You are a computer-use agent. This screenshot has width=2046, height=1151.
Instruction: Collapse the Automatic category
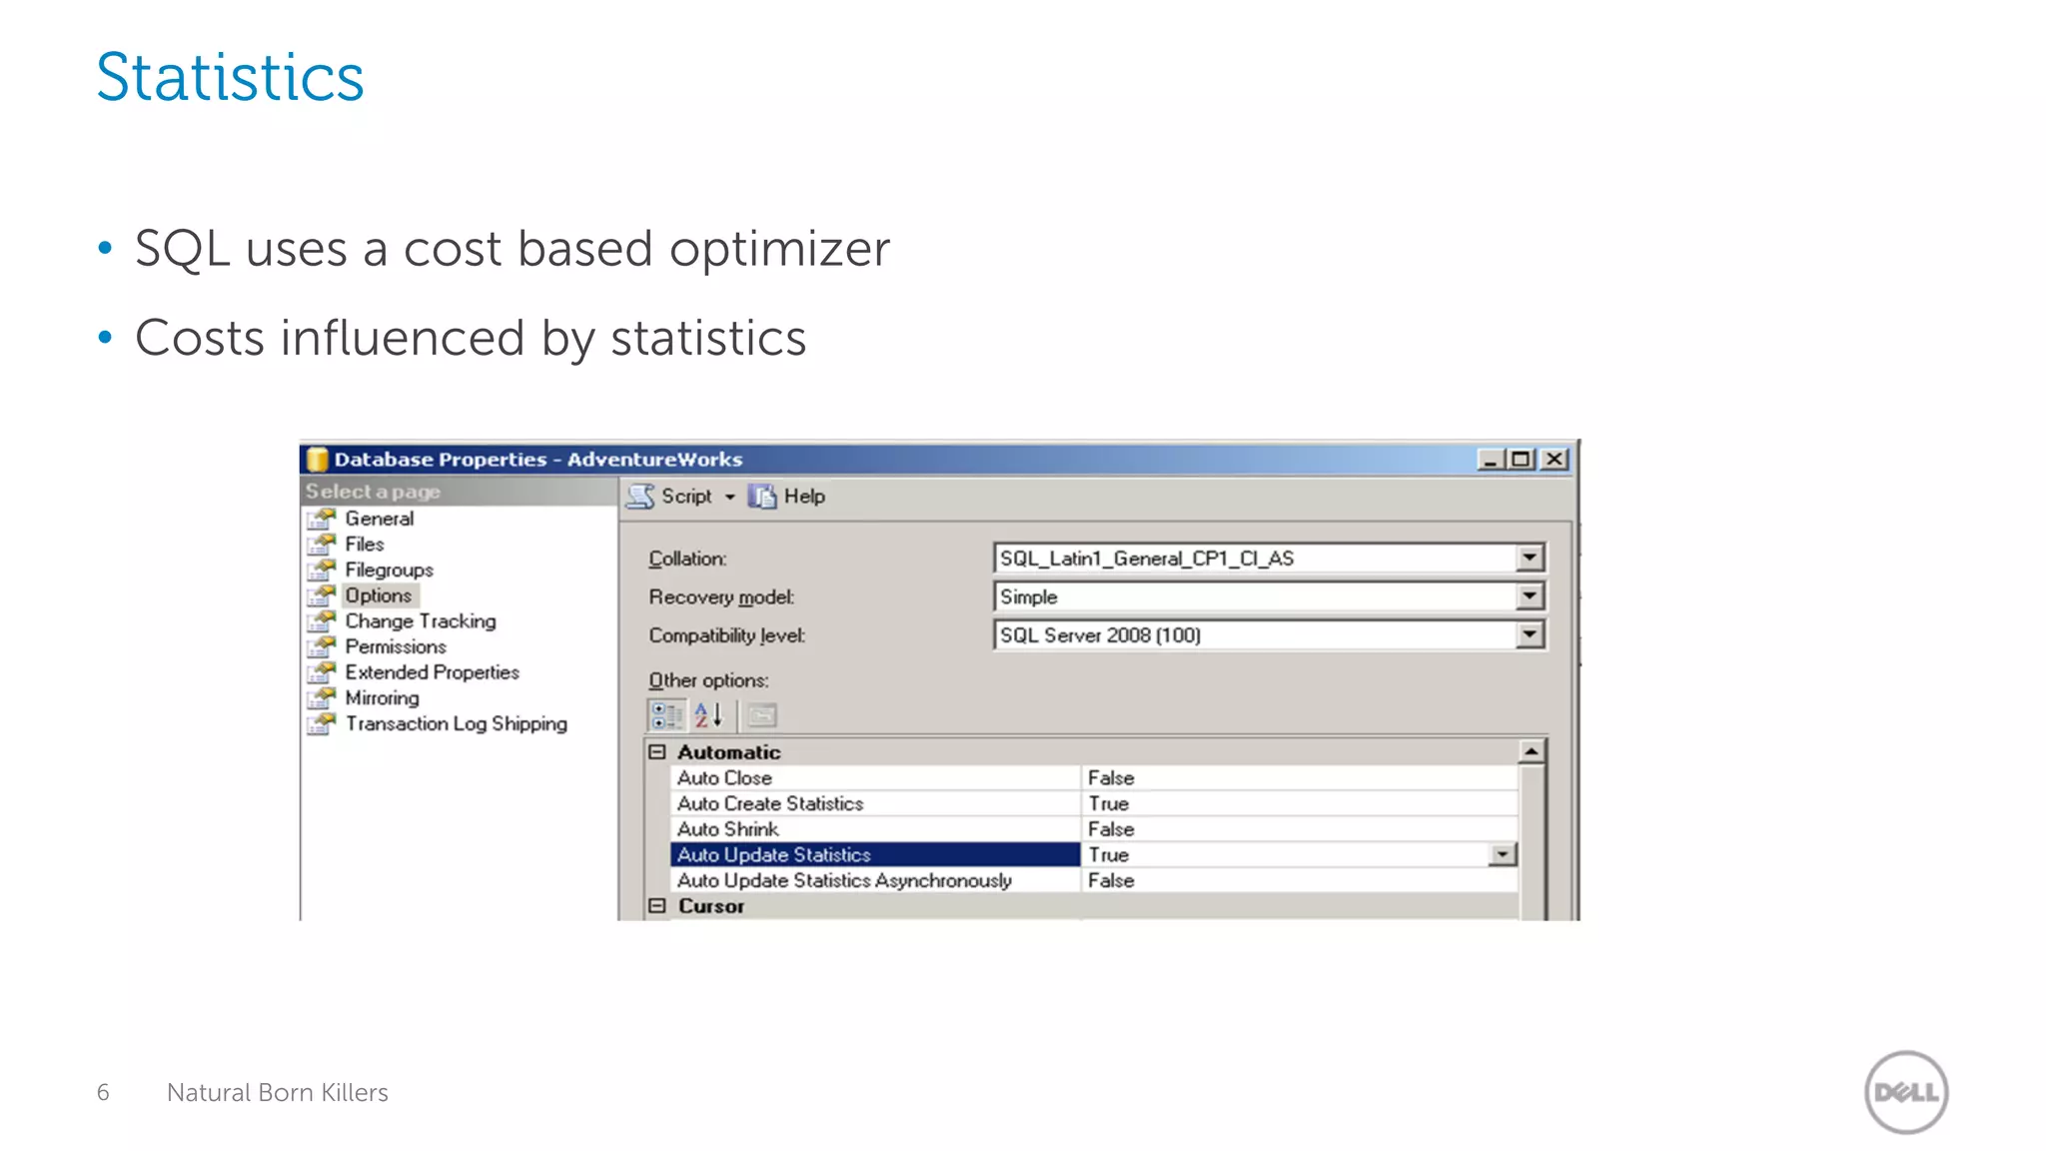pyautogui.click(x=657, y=752)
